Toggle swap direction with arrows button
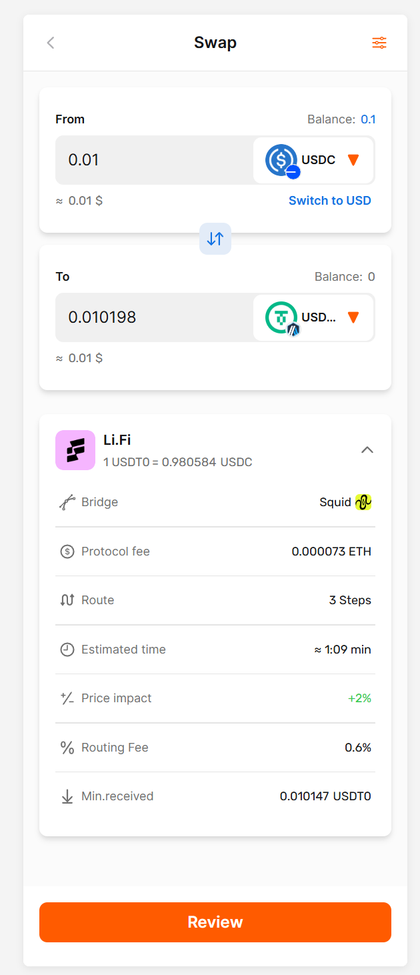The image size is (420, 975). [215, 239]
